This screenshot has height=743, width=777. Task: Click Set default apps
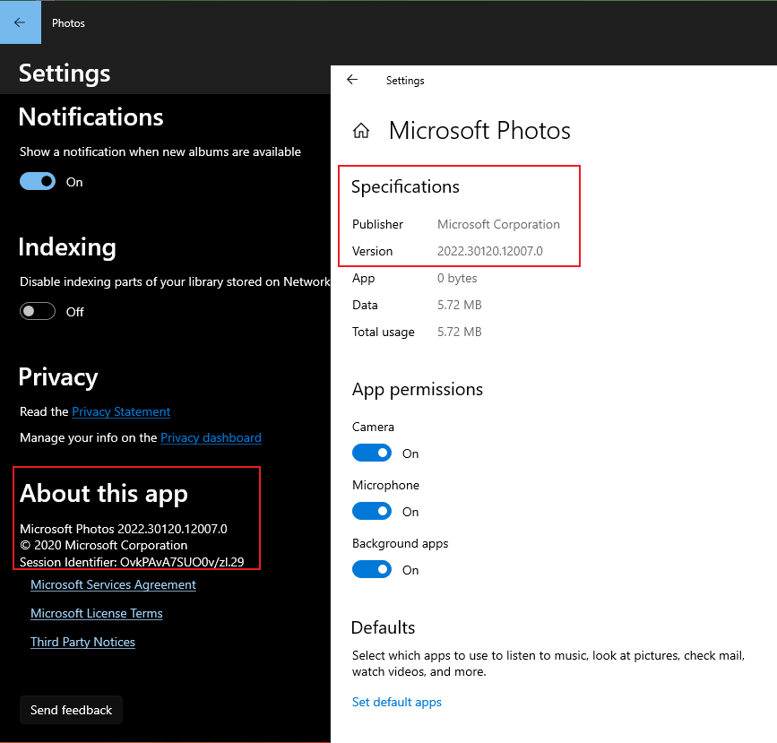click(396, 702)
